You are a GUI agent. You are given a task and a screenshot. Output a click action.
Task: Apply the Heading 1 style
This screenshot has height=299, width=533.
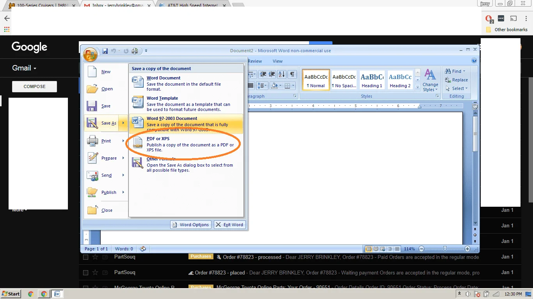tap(371, 80)
